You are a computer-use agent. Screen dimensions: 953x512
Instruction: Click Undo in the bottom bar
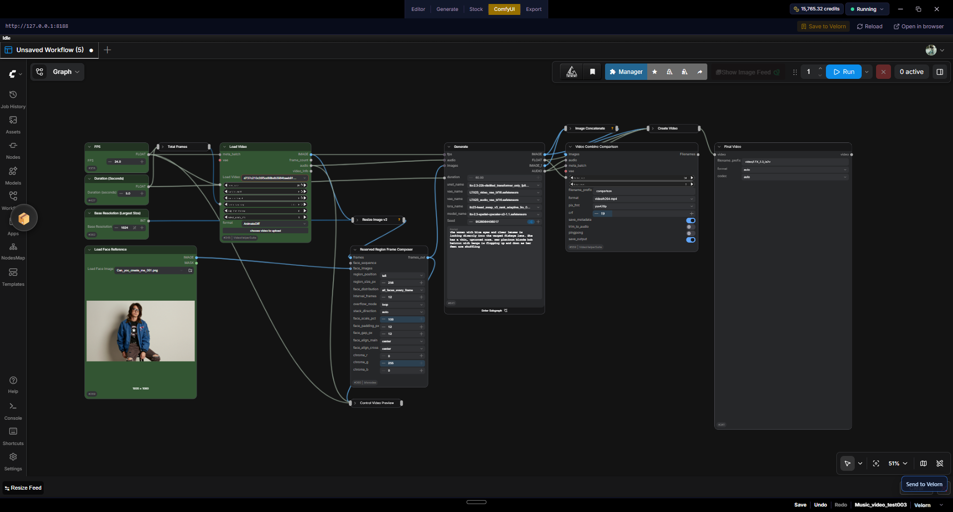pos(820,505)
